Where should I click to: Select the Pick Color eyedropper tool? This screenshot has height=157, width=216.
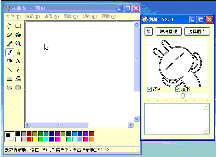click(10, 44)
